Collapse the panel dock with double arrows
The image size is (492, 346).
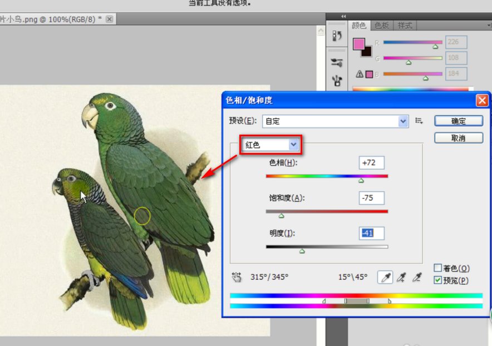coord(343,16)
